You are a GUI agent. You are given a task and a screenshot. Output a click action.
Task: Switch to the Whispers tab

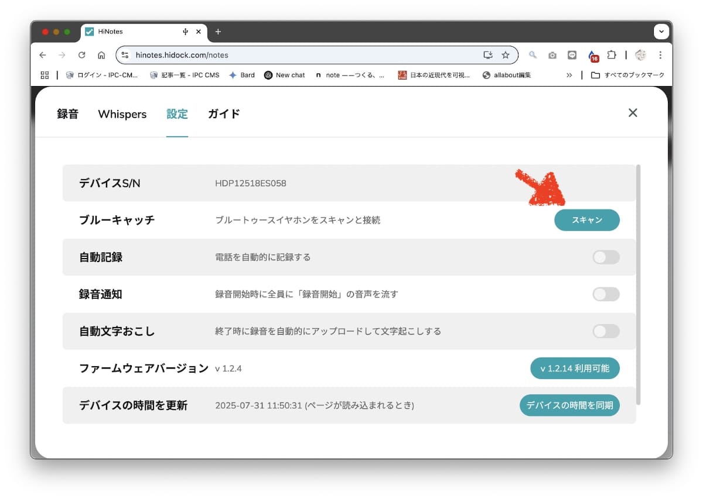122,114
